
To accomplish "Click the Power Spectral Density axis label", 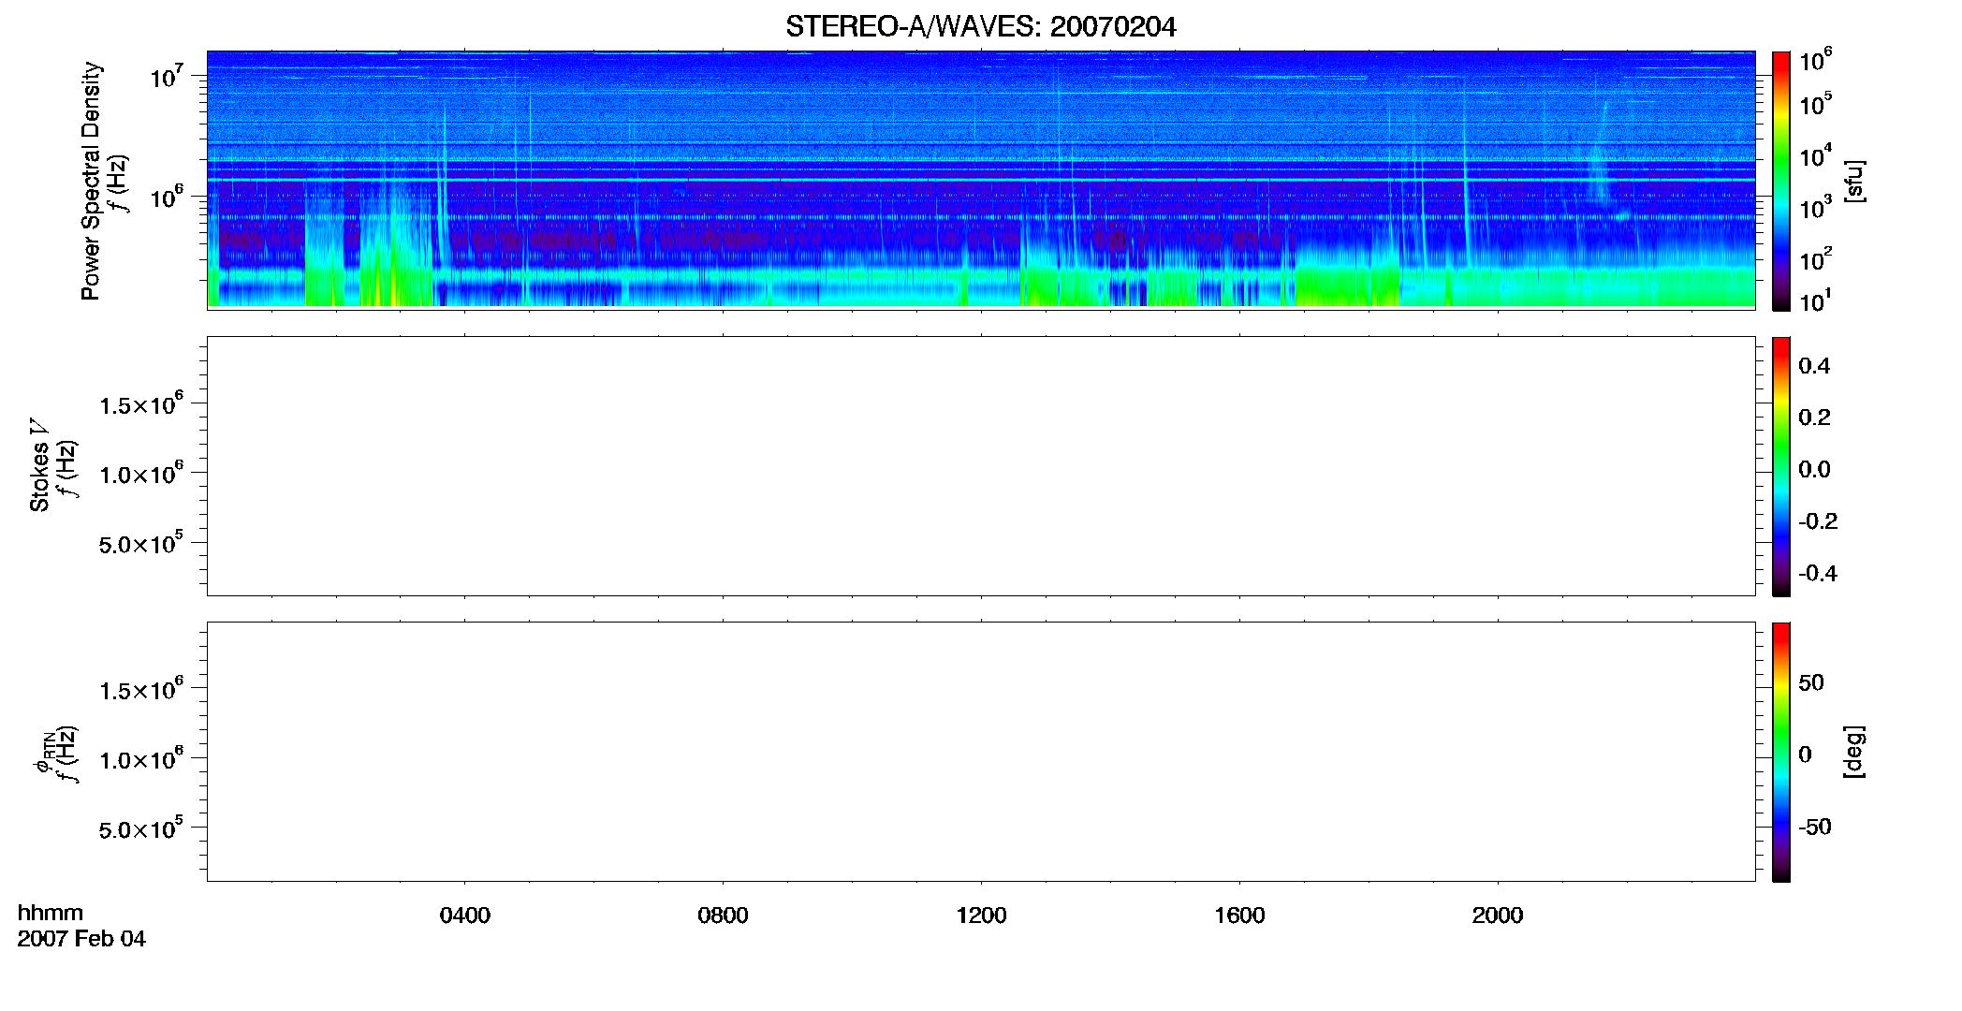I will (x=91, y=181).
